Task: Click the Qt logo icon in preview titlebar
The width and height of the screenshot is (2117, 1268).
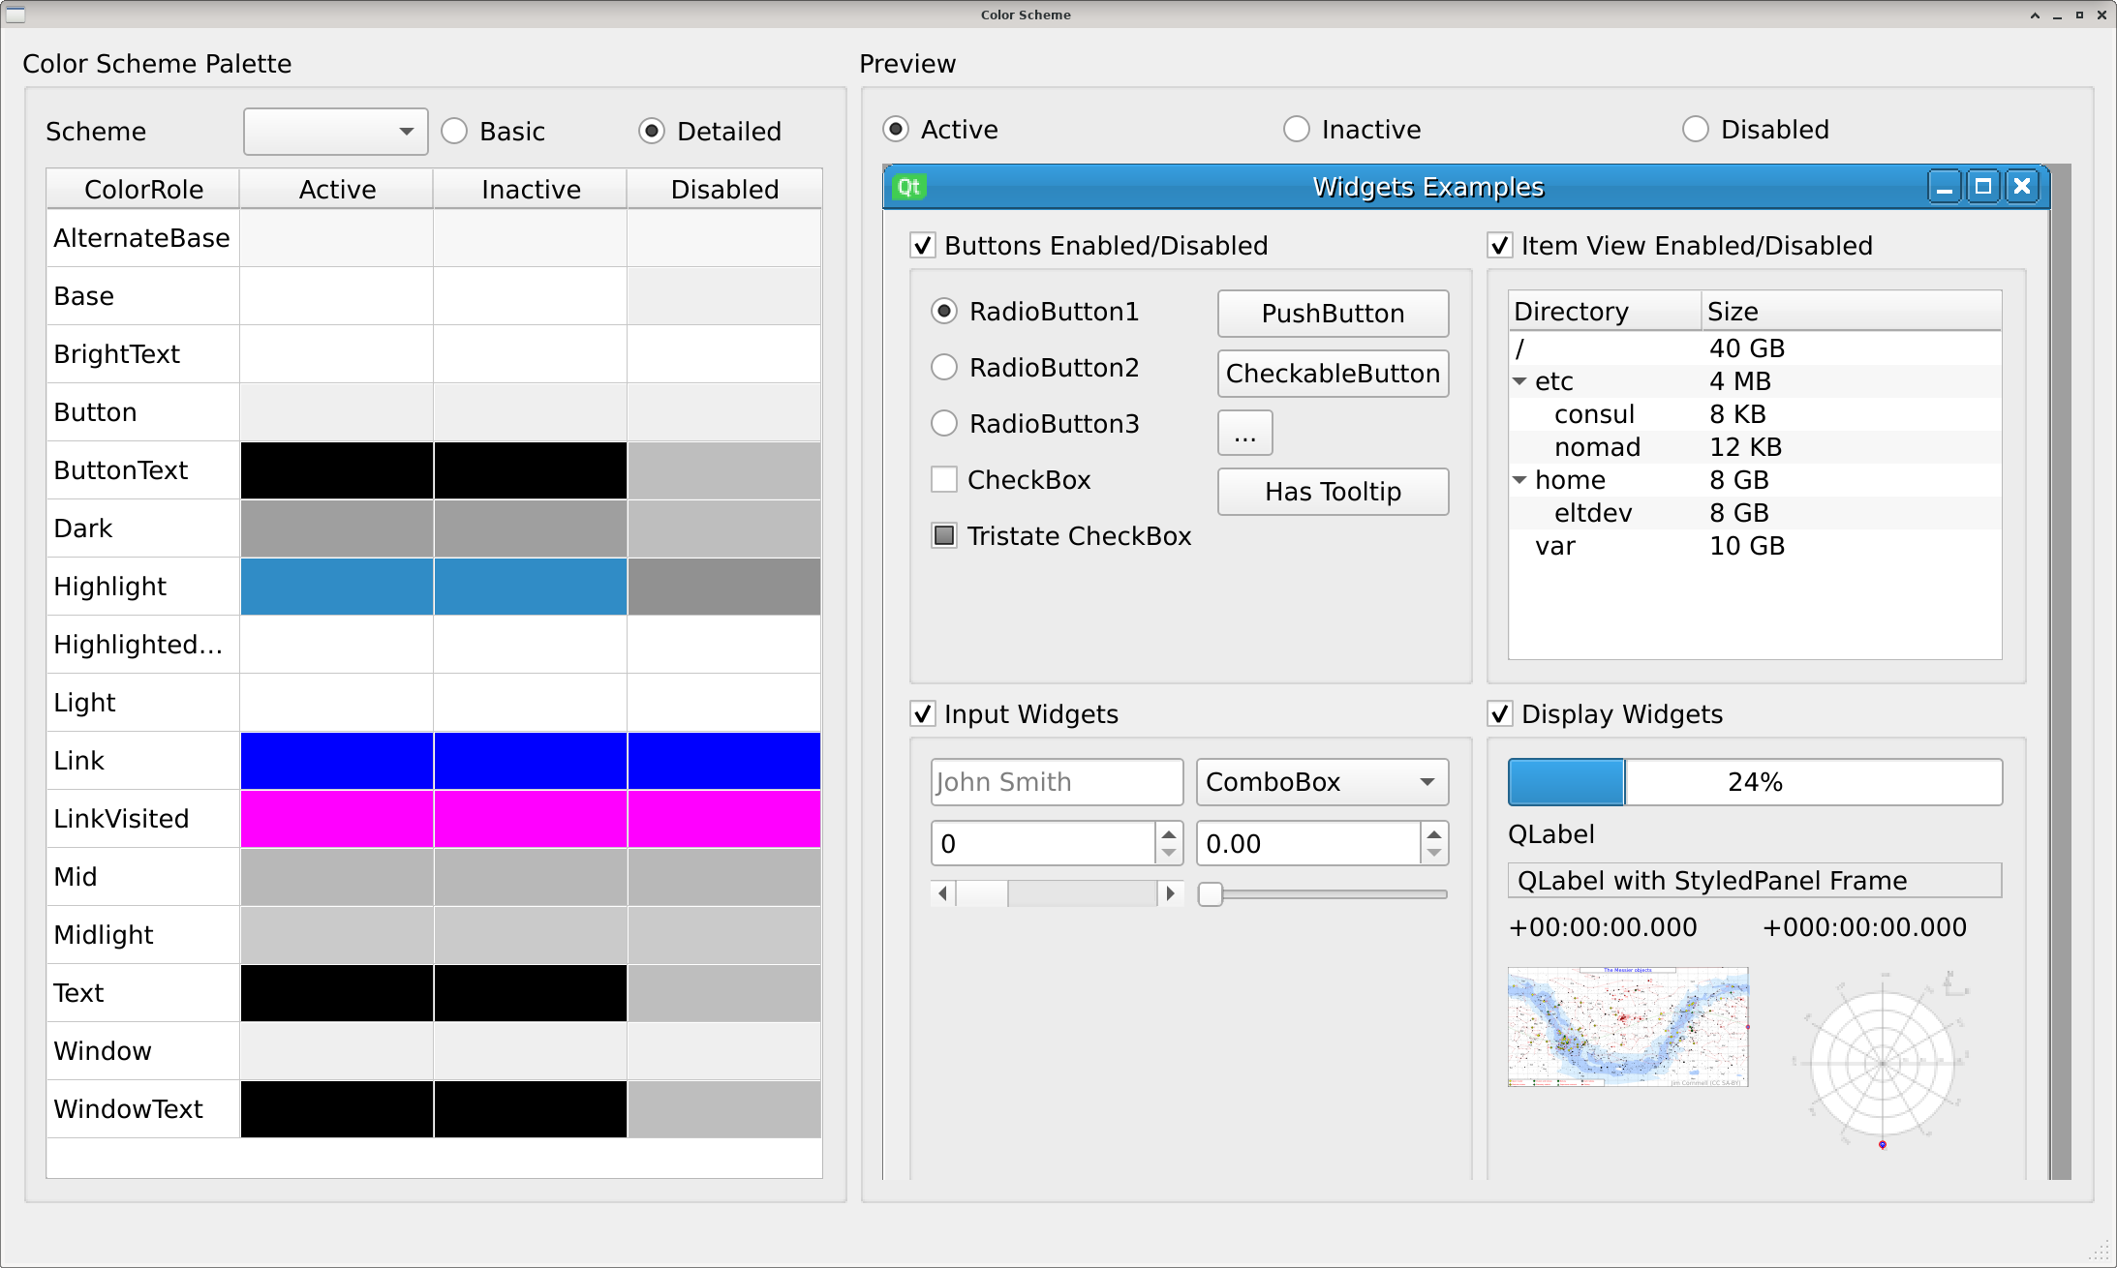Action: pos(908,187)
